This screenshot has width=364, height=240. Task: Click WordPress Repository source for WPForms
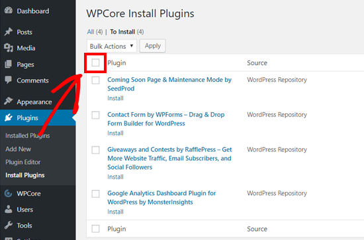click(277, 115)
